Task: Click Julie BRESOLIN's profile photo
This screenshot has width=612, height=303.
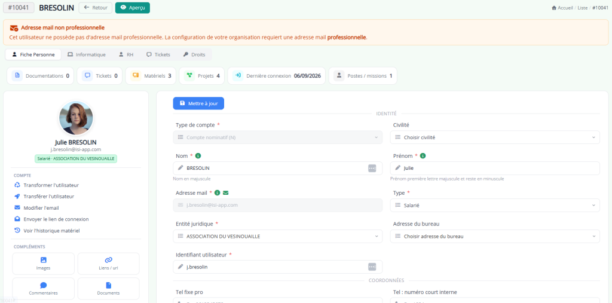Action: 76,118
